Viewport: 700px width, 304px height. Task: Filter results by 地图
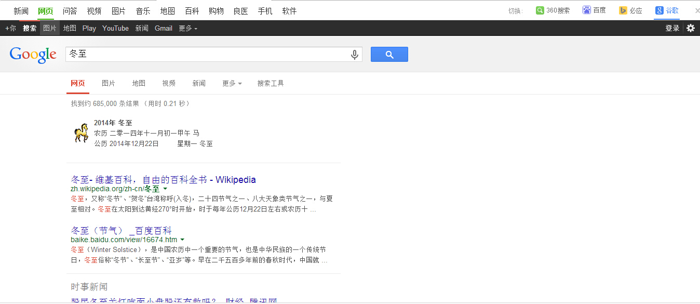139,83
